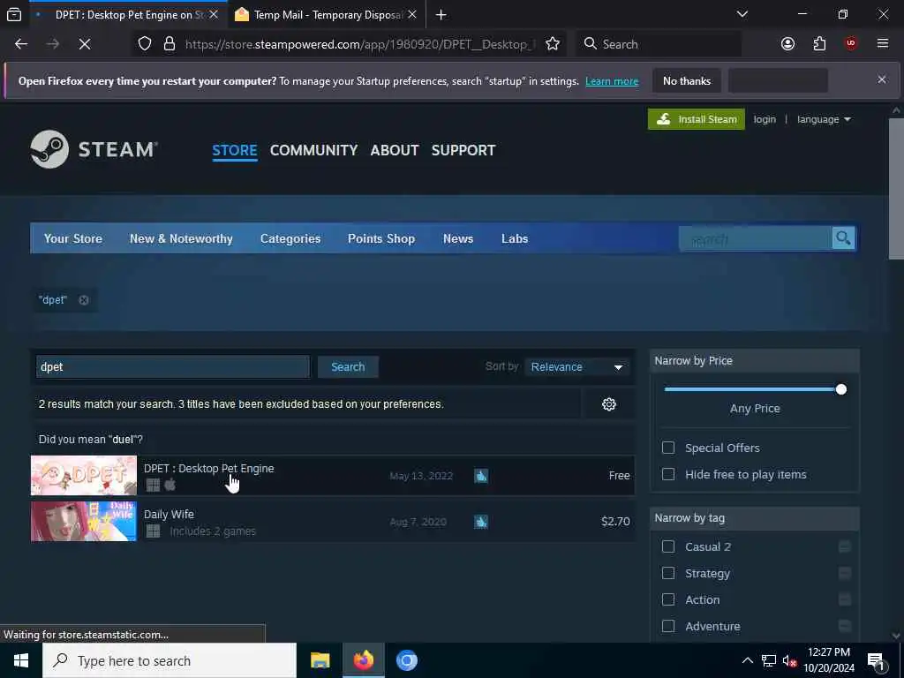The image size is (904, 678).
Task: Check the Adventure tag filter
Action: point(668,626)
